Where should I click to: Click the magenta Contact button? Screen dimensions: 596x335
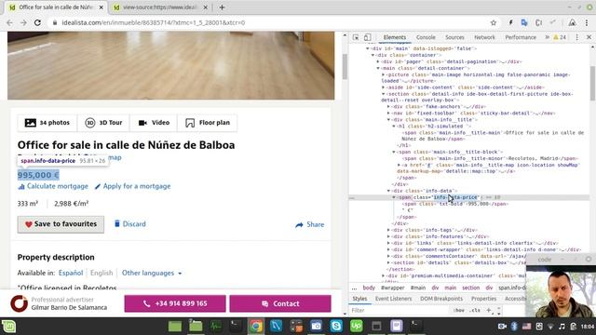click(x=280, y=303)
